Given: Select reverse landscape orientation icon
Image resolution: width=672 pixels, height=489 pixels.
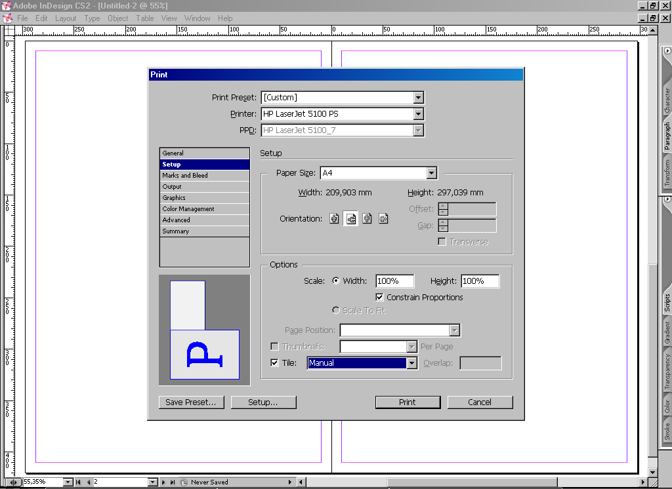Looking at the screenshot, I should [x=383, y=218].
